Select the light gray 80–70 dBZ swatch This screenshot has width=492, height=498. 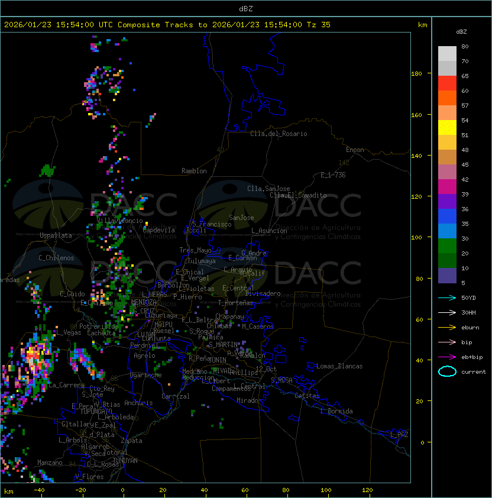pyautogui.click(x=447, y=54)
